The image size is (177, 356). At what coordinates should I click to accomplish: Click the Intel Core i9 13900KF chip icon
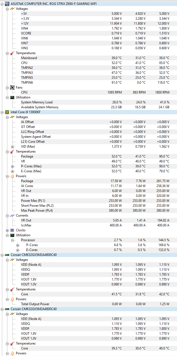pos(7,112)
